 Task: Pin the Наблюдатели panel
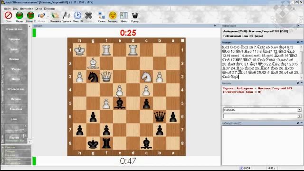pyautogui.click(x=298, y=123)
